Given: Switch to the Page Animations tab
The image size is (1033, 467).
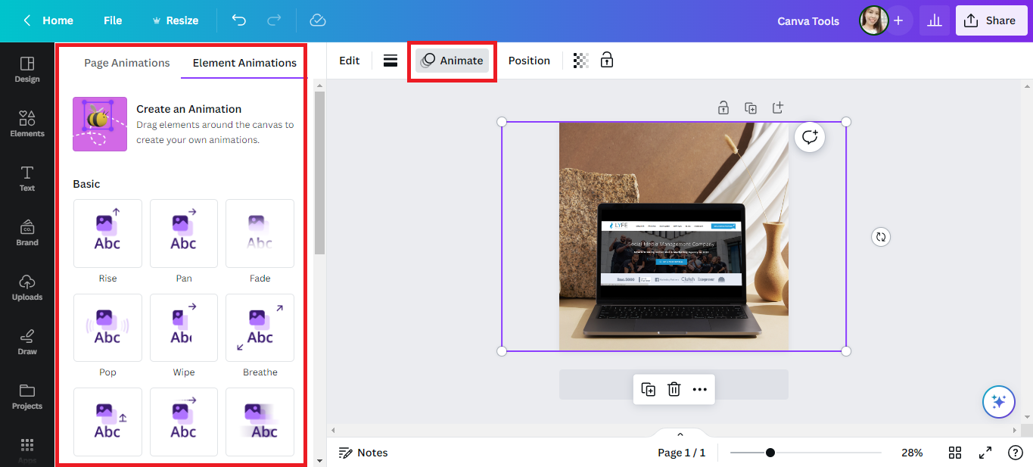Looking at the screenshot, I should 126,63.
